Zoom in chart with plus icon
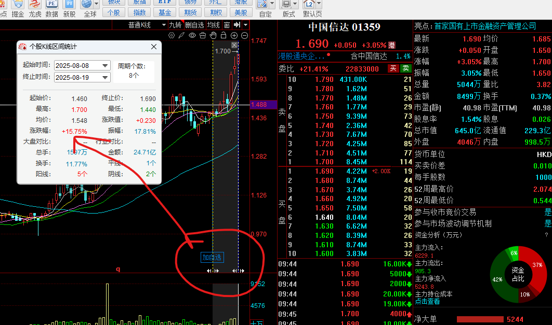Viewport: 552px width, 325px height. pyautogui.click(x=234, y=35)
